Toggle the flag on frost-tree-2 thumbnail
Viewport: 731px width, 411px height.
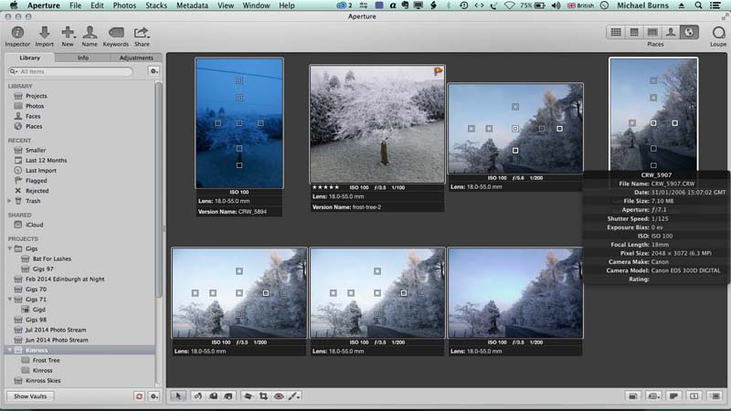click(x=439, y=71)
